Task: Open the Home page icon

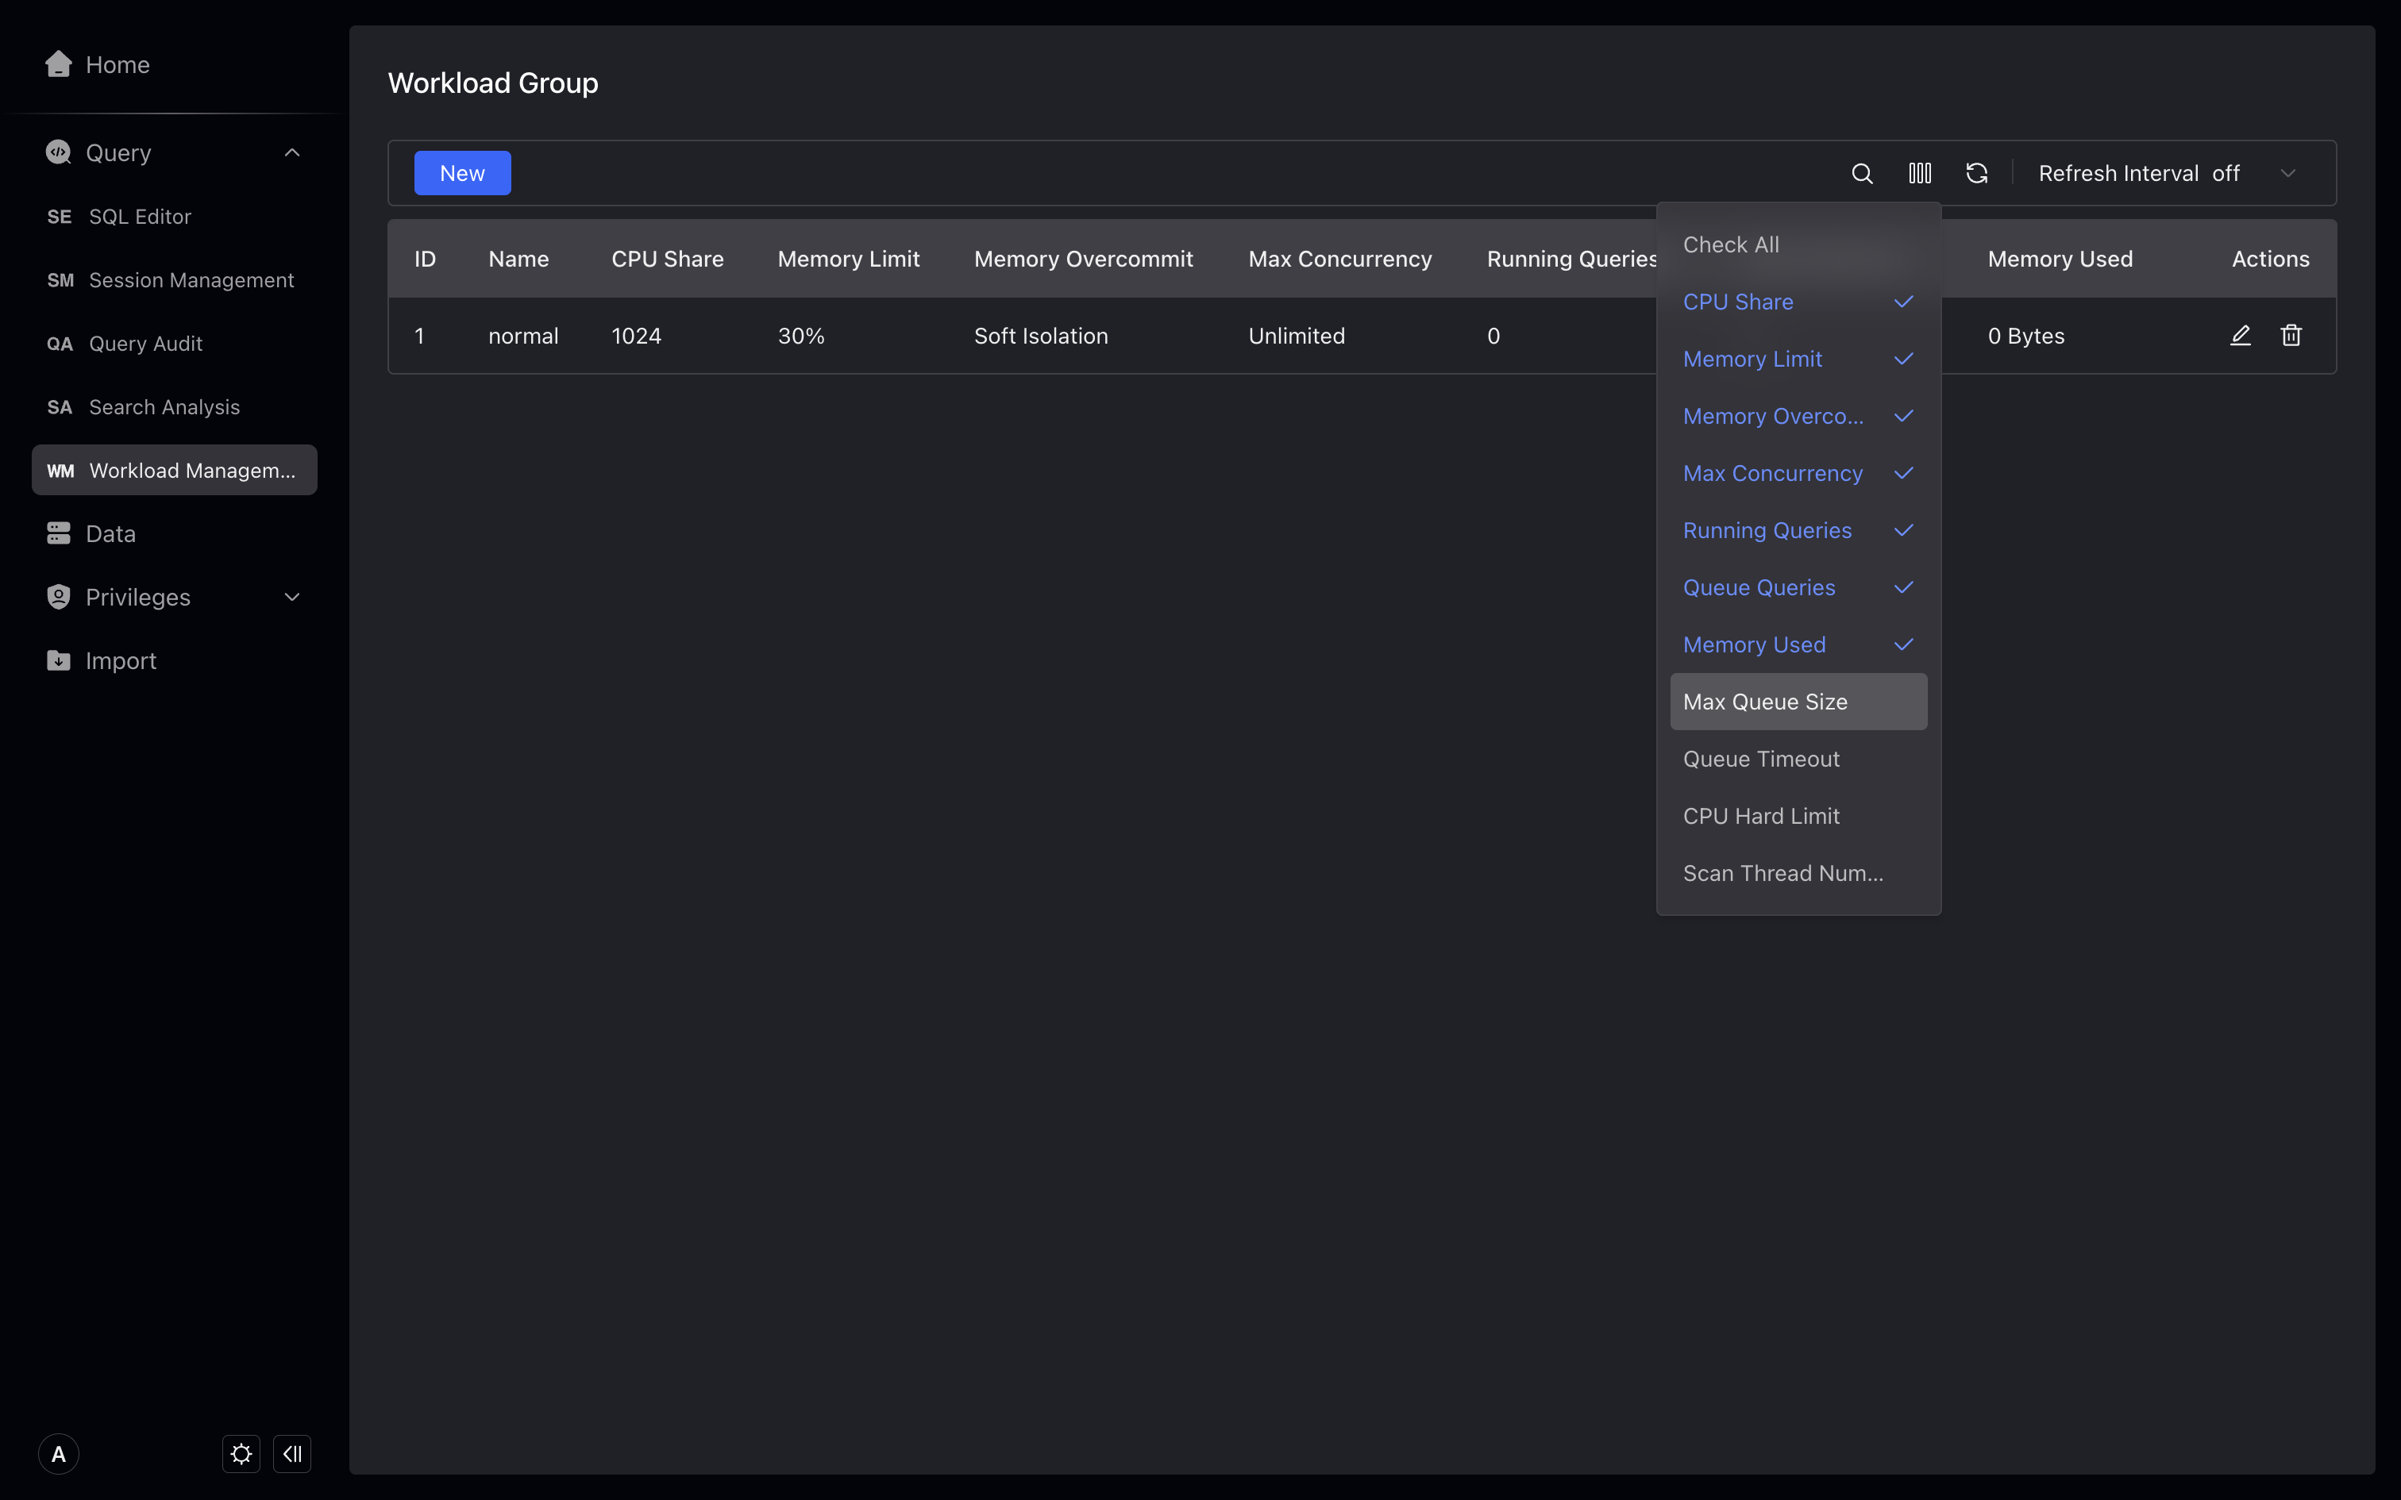Action: [59, 64]
